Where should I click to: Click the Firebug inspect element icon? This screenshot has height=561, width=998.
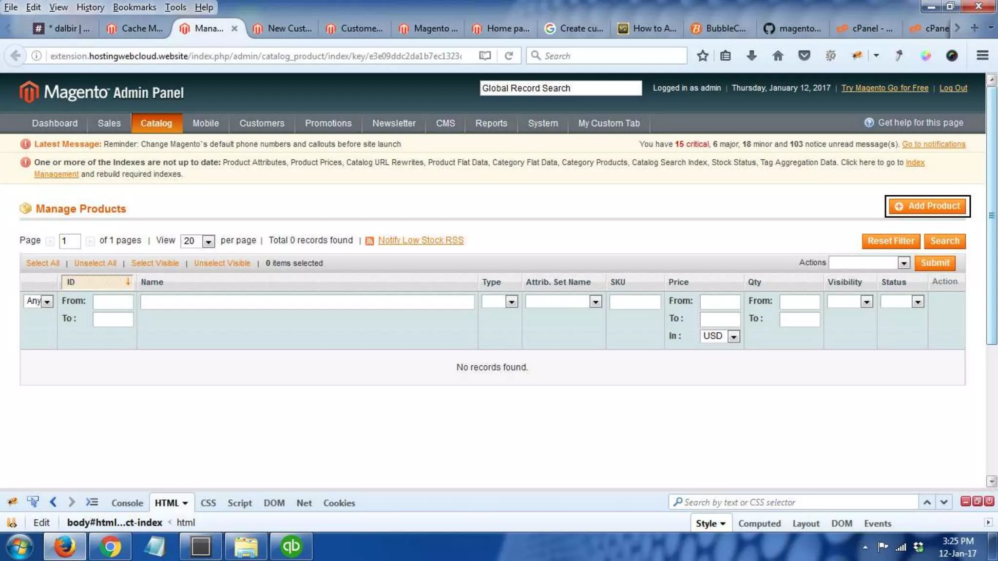point(33,502)
